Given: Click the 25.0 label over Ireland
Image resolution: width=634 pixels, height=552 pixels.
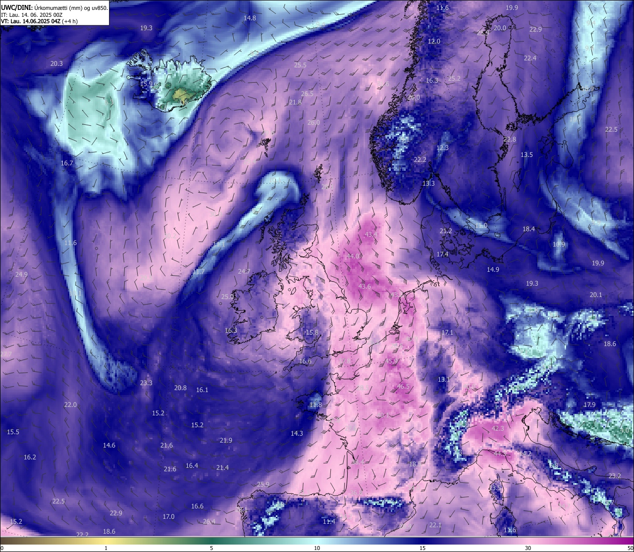Looking at the screenshot, I should (x=227, y=297).
